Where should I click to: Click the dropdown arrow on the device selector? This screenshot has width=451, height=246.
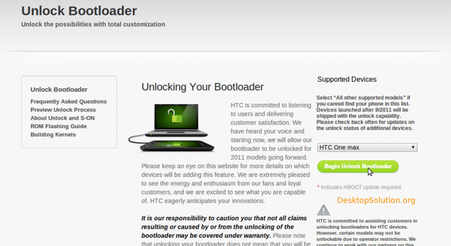pyautogui.click(x=413, y=147)
